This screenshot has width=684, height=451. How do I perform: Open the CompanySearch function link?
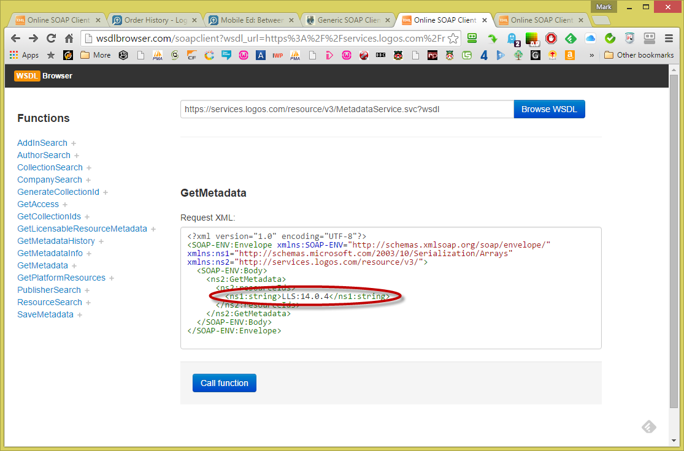click(49, 180)
